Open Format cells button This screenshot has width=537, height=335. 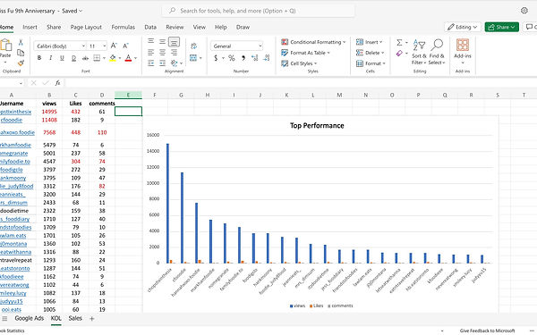click(371, 63)
